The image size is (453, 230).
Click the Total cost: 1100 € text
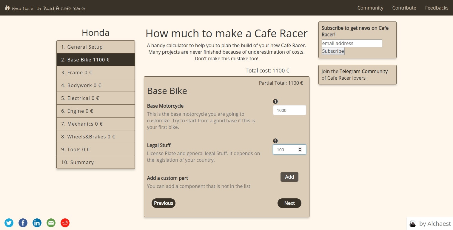267,71
